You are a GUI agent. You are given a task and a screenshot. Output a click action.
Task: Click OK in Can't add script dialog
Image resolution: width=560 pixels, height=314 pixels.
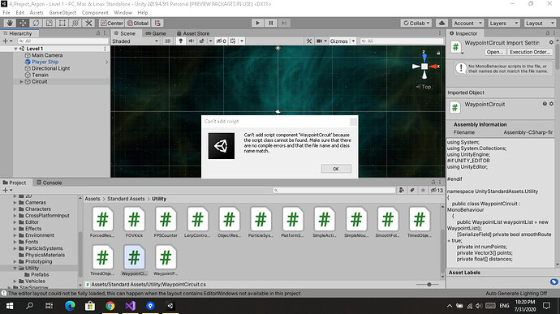pos(336,169)
